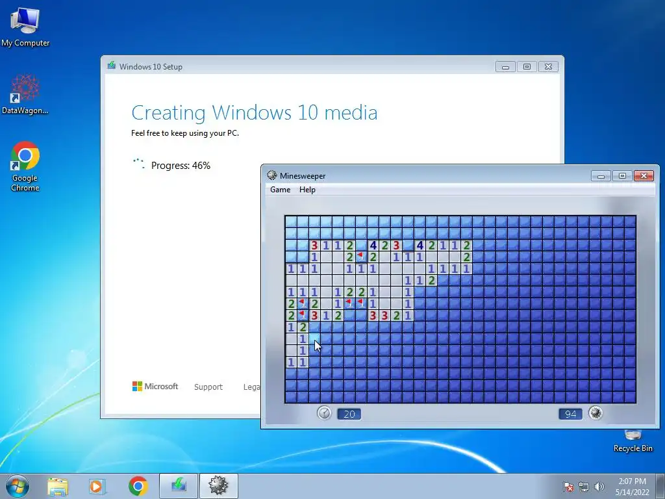
Task: Open Windows Explorer from the taskbar
Action: click(x=58, y=486)
